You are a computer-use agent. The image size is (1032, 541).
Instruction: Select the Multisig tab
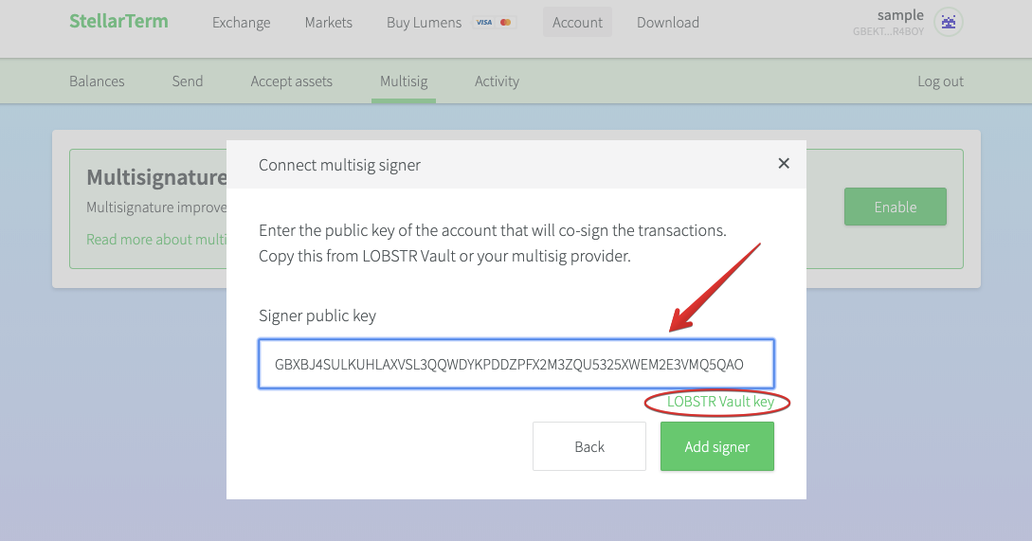point(404,81)
